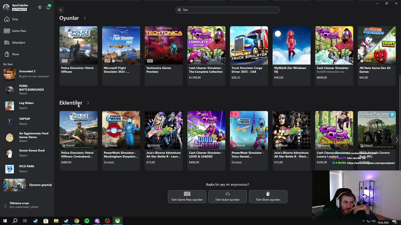The image size is (401, 225).
Task: Open Microsoft Flight Simulator 2024 card
Action: 121,56
